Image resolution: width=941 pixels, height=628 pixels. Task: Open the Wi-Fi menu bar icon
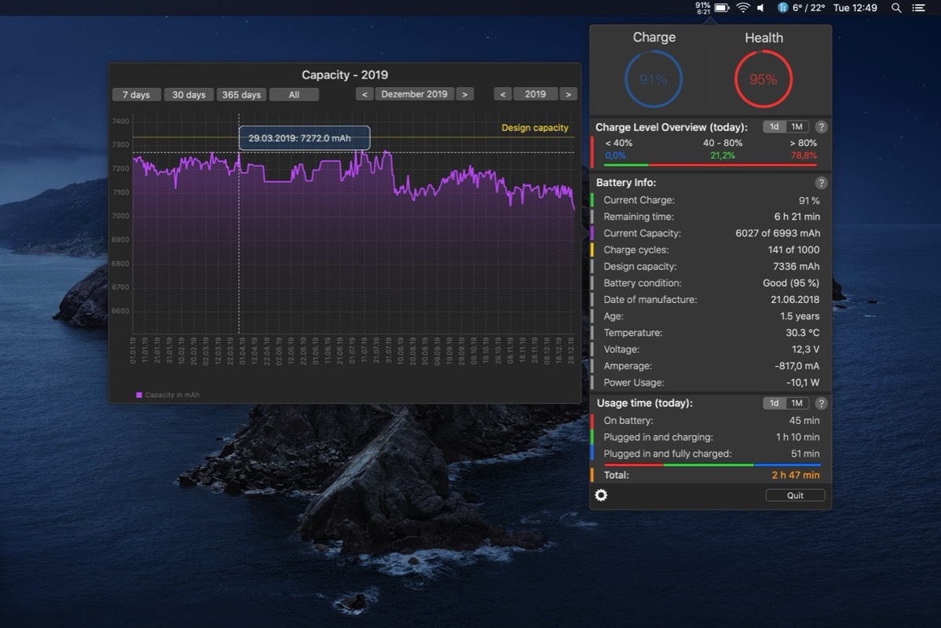pyautogui.click(x=743, y=8)
